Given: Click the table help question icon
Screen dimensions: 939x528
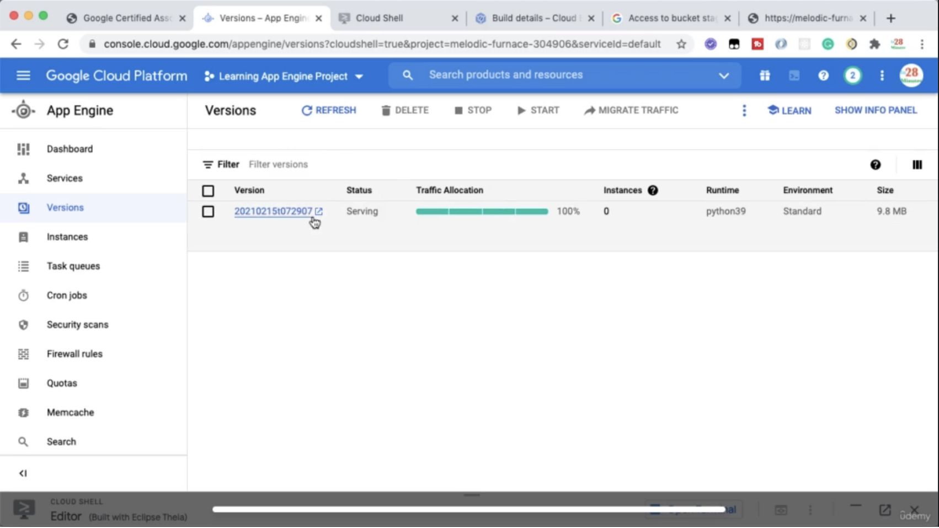Looking at the screenshot, I should click(x=876, y=165).
